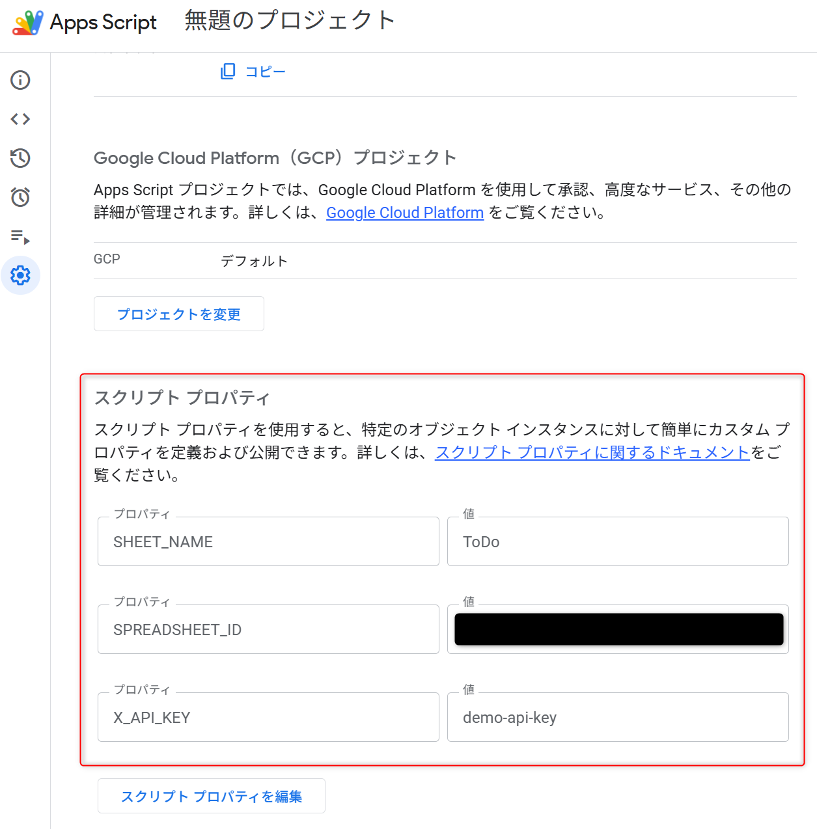Open the Google Cloud Platform link

point(404,213)
